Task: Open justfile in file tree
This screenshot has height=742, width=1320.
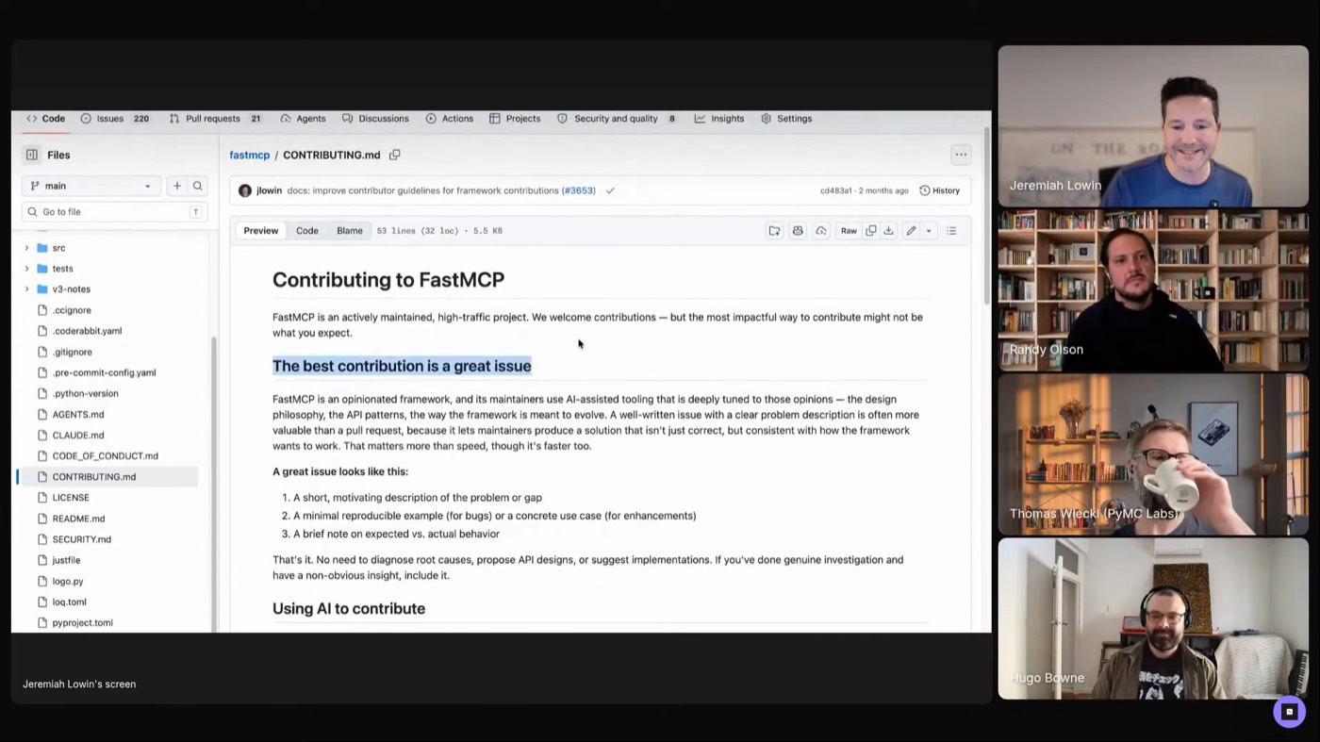Action: pyautogui.click(x=66, y=560)
